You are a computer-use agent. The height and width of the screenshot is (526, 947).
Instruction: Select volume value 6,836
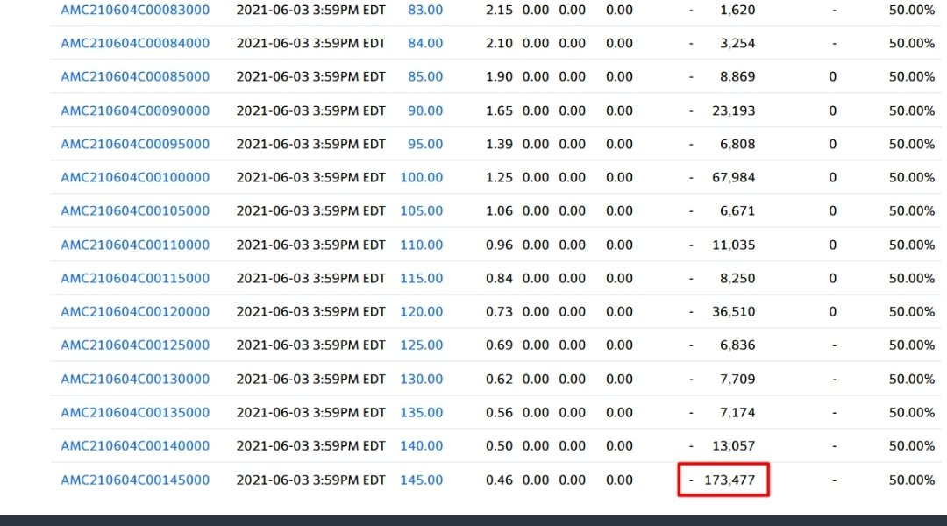[737, 345]
